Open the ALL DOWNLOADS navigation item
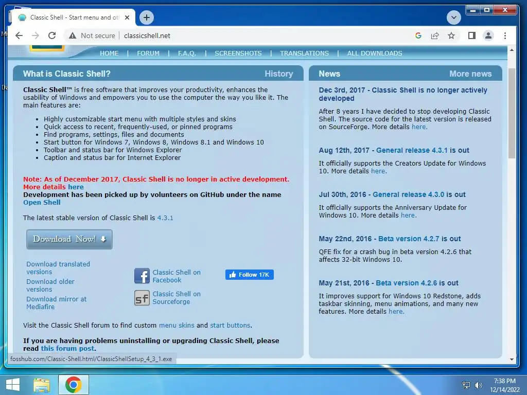The width and height of the screenshot is (527, 395). [x=375, y=53]
